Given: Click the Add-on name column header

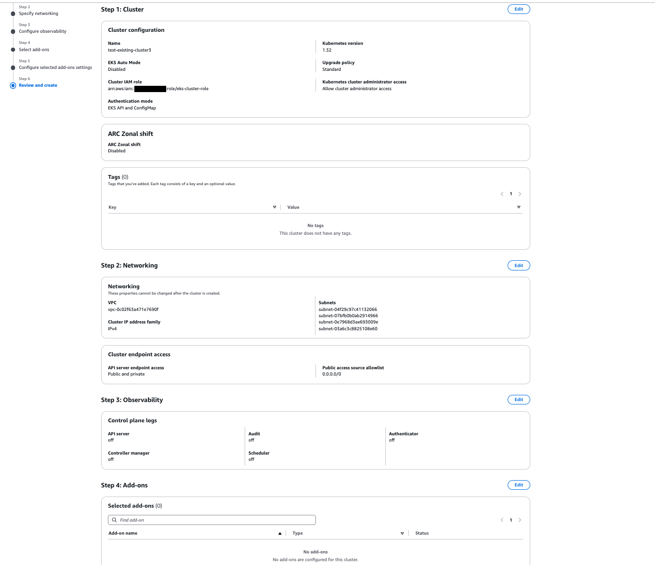Looking at the screenshot, I should (x=123, y=533).
